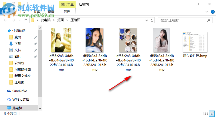Open 图片 in the quick access list
216x117 pixels.
pyautogui.click(x=18, y=56)
